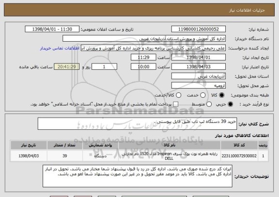
Task: Open the buyer contact information link (اطلاعات تماس خریدار)
Action: coord(60,48)
